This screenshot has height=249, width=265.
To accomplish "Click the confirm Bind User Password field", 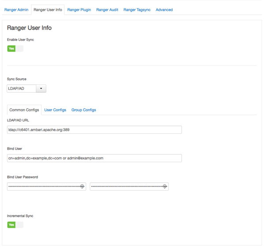I will [x=126, y=187].
